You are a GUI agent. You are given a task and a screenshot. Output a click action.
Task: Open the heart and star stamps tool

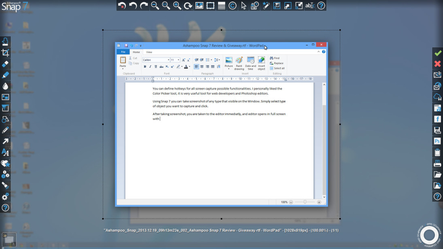click(x=5, y=164)
